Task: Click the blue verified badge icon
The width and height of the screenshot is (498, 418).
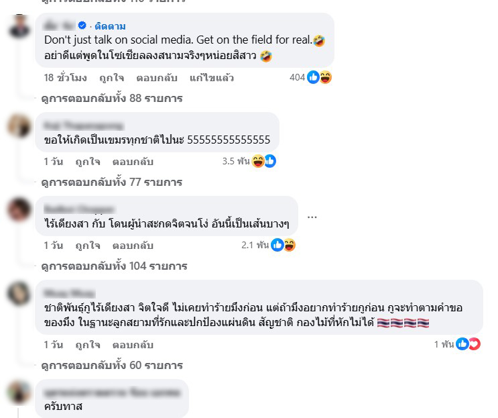Action: (x=82, y=25)
